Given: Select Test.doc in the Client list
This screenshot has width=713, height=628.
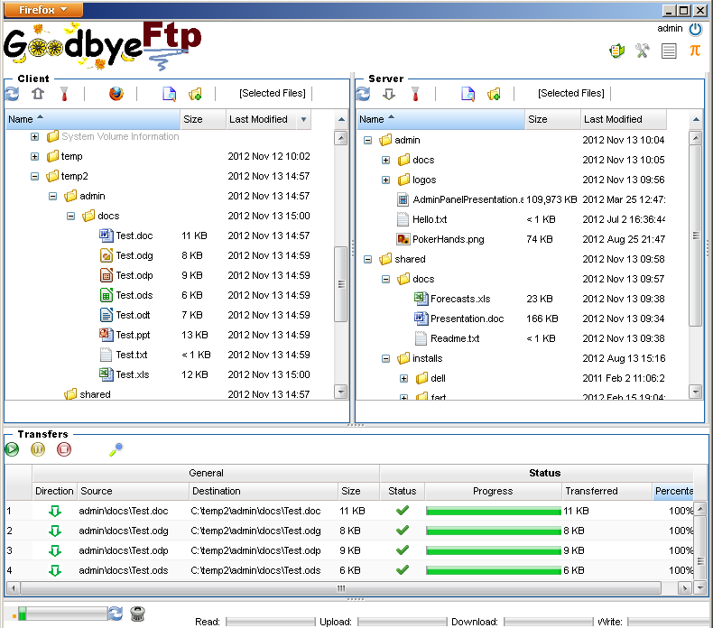Looking at the screenshot, I should 134,235.
